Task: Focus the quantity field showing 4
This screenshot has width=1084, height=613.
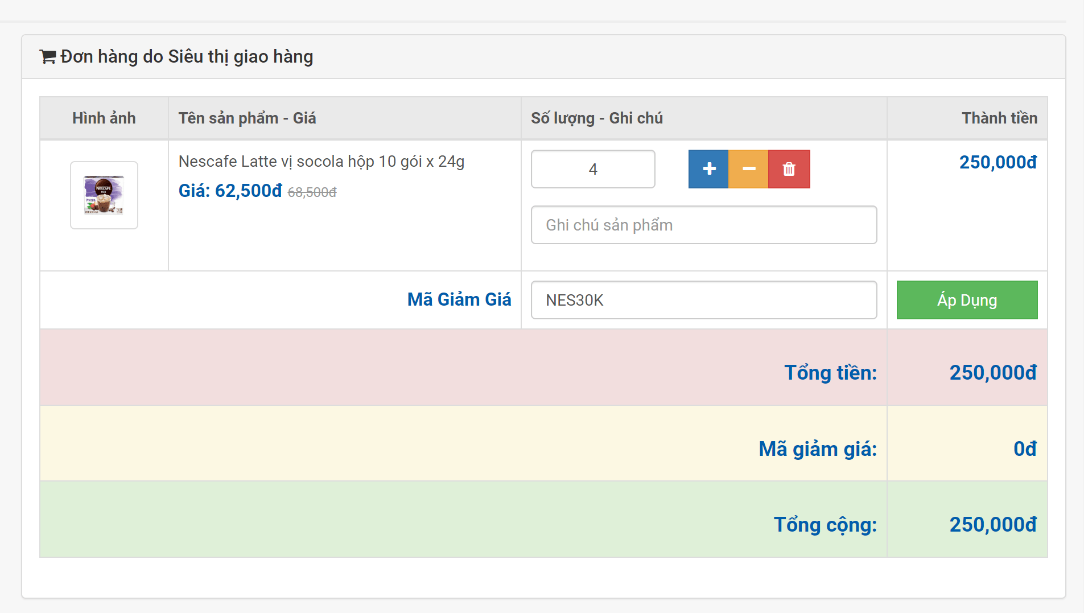Action: (x=593, y=169)
